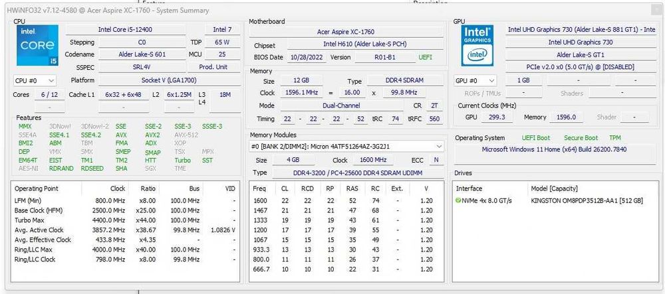The height and width of the screenshot is (294, 665).
Task: Click the greyed AVX-512 feature label
Action: pos(186,135)
